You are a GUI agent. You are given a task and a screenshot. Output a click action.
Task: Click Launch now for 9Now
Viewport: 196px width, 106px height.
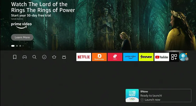(151, 100)
